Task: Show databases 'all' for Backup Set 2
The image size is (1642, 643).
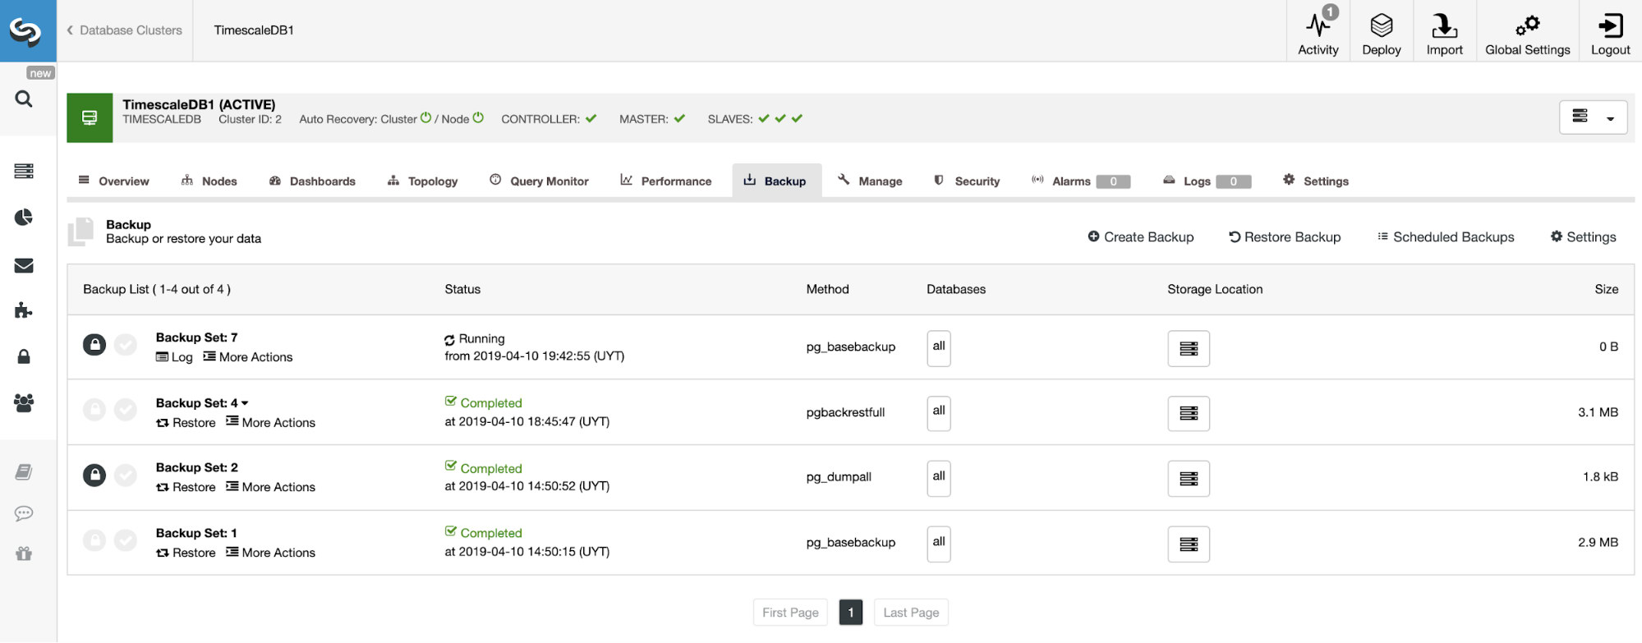Action: 939,478
